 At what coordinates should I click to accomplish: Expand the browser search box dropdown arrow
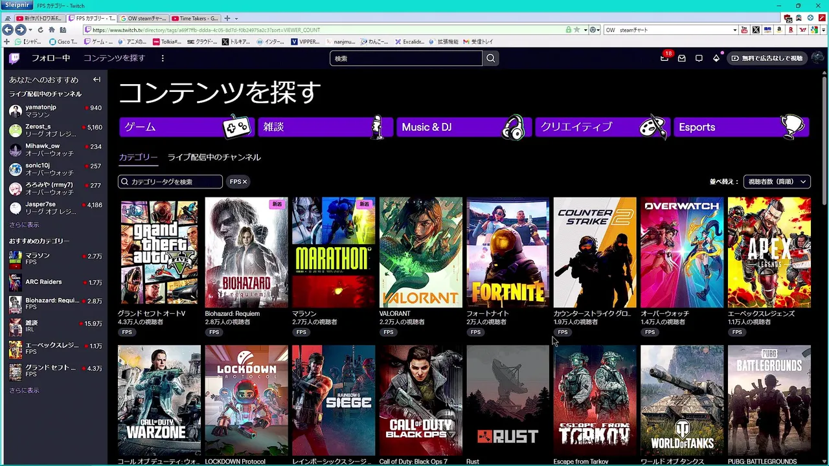click(x=734, y=30)
